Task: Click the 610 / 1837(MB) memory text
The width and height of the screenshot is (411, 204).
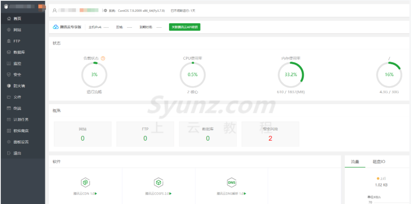Action: click(291, 92)
